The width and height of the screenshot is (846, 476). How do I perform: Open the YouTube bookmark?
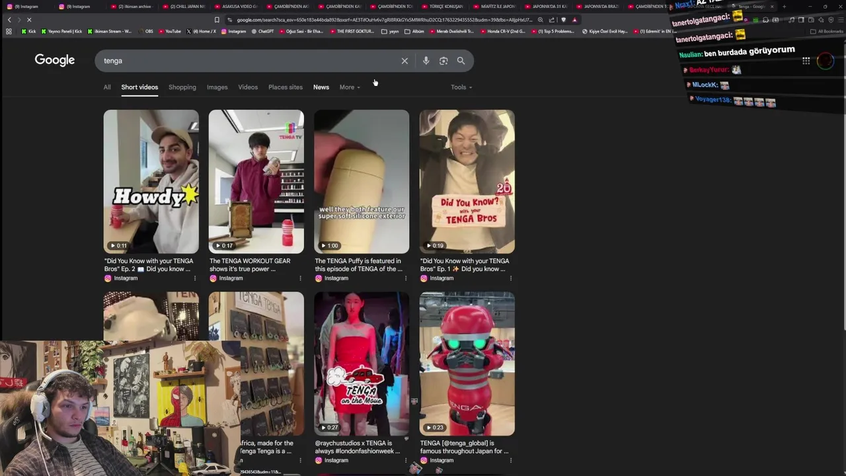pyautogui.click(x=169, y=31)
